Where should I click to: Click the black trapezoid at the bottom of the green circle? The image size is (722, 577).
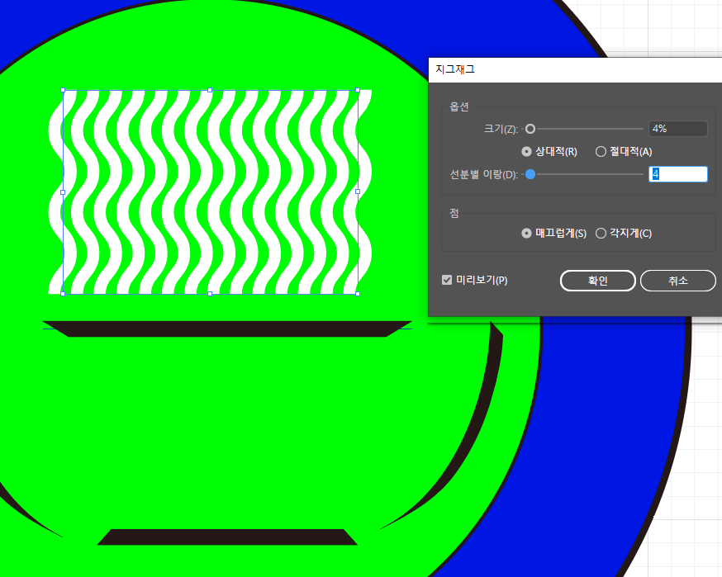click(x=227, y=537)
